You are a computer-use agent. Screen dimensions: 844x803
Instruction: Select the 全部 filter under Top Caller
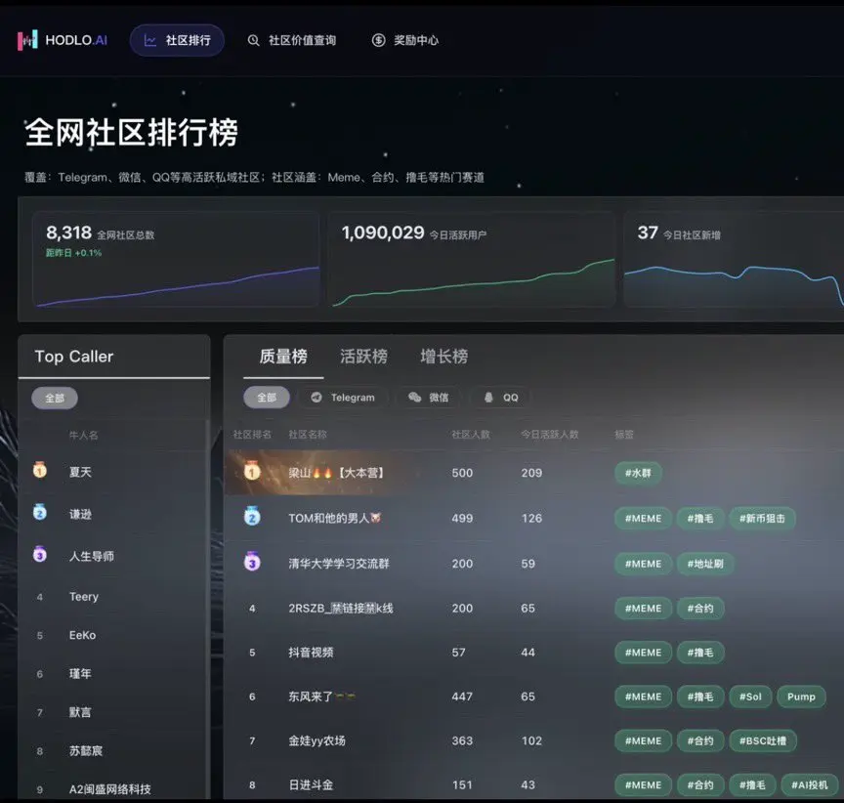click(55, 399)
